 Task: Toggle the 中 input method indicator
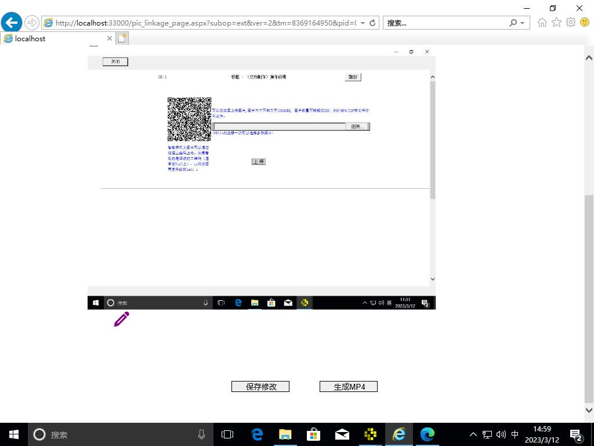pos(515,434)
